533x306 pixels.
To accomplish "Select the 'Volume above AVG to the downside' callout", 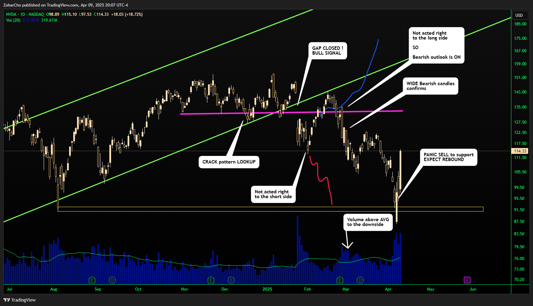I will (368, 222).
